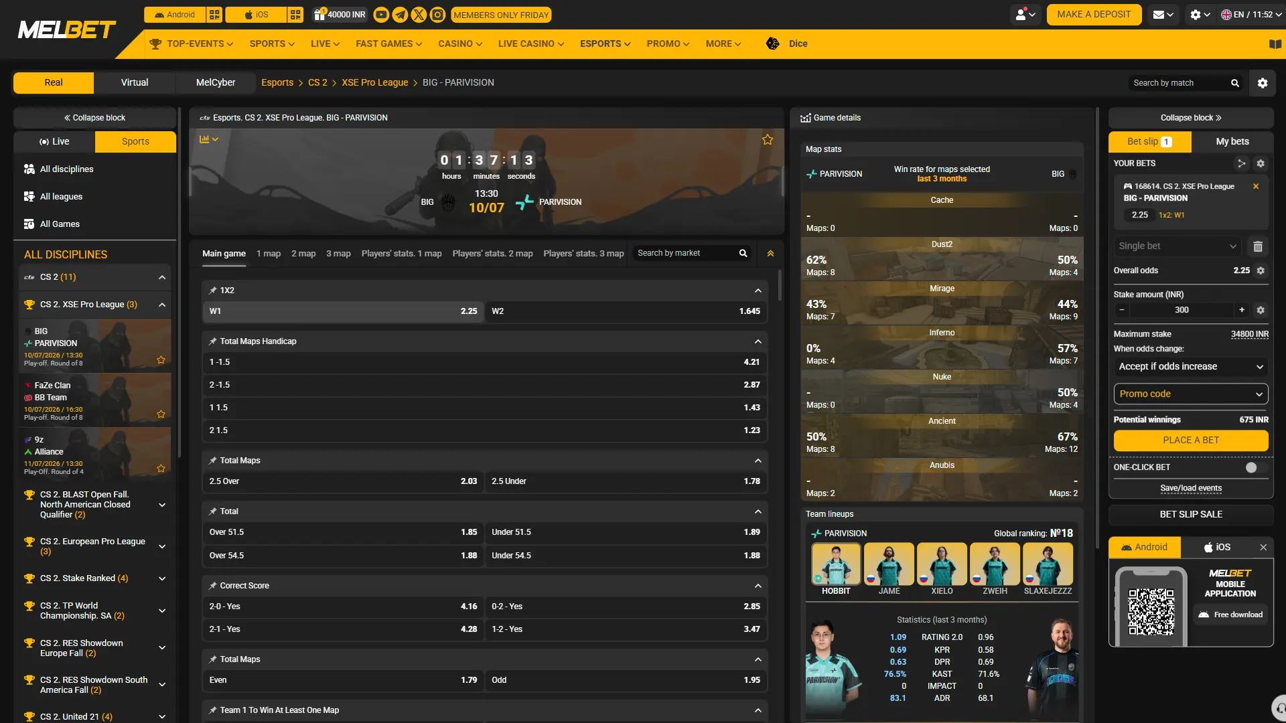Image resolution: width=1286 pixels, height=723 pixels.
Task: Expand CS 2. European Pro League
Action: tap(162, 546)
